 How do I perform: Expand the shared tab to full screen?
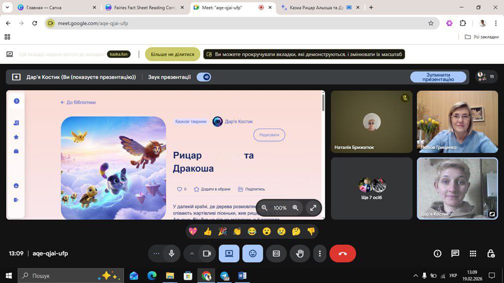coord(313,208)
